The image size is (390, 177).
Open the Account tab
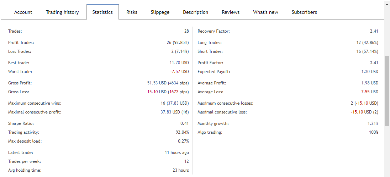click(23, 12)
